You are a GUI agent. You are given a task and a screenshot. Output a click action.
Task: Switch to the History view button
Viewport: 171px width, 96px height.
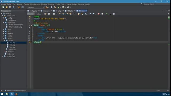pos(38,14)
